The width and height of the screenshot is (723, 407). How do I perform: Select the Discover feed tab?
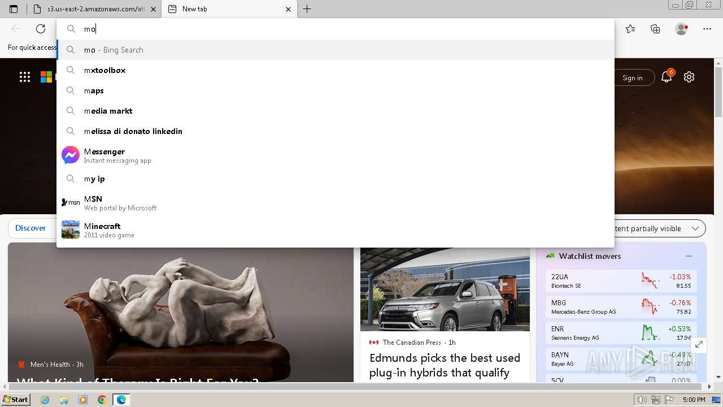pos(31,228)
